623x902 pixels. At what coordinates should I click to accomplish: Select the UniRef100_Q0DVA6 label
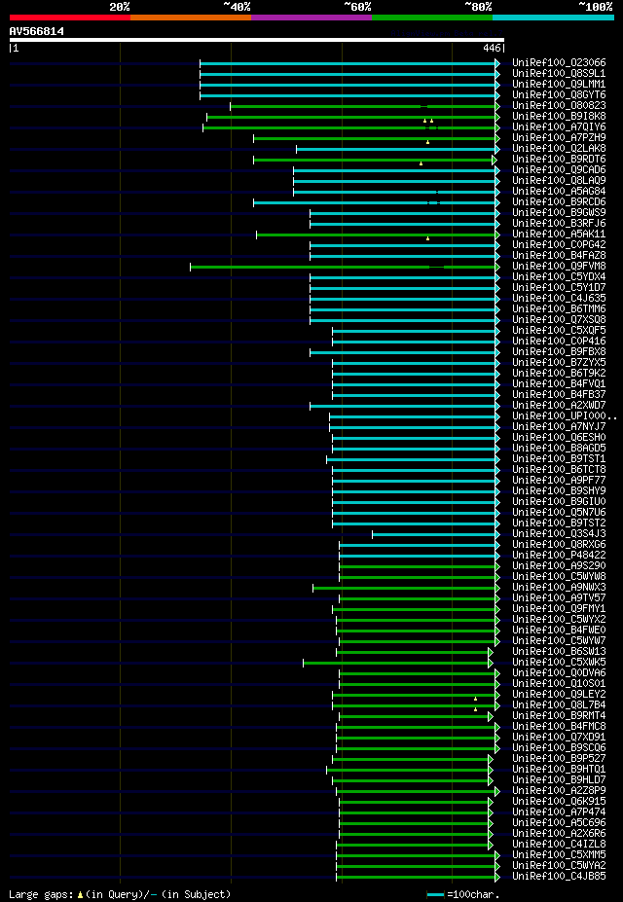559,672
